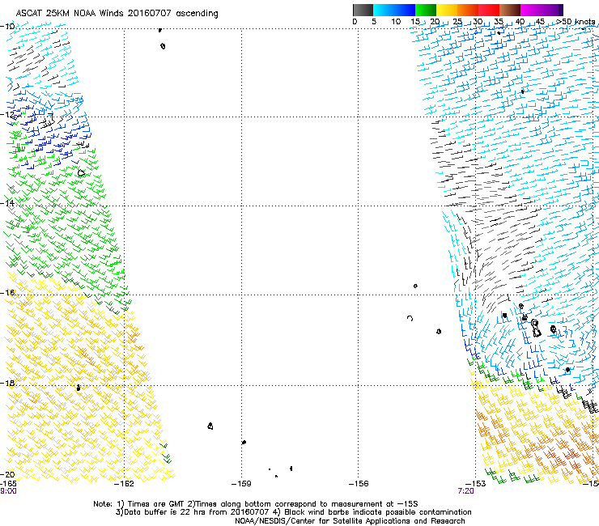Click the '-14' latitude axis label
Viewport: 599px width, 526px height.
pos(7,203)
